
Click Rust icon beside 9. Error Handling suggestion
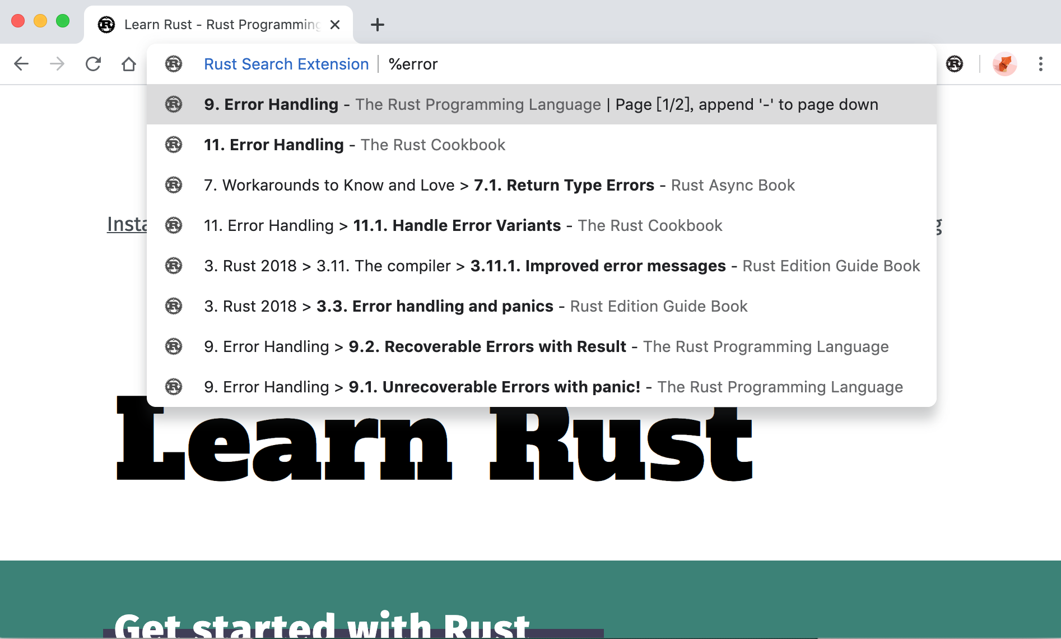point(174,104)
